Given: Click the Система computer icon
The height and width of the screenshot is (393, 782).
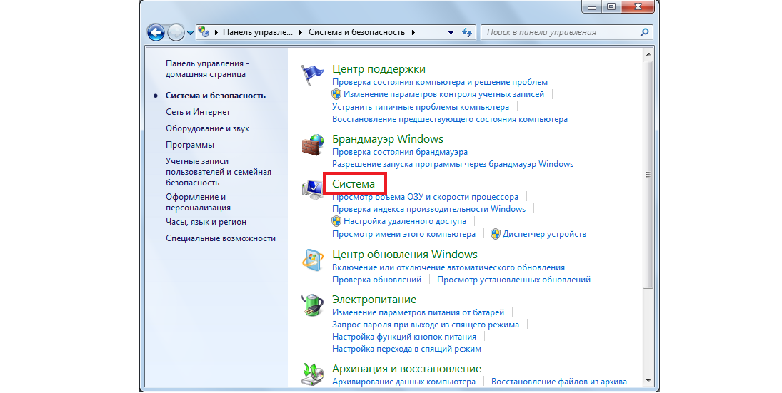Looking at the screenshot, I should point(312,190).
